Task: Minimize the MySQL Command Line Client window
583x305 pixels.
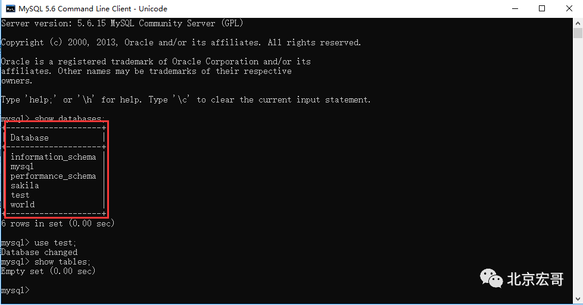Action: (x=515, y=8)
